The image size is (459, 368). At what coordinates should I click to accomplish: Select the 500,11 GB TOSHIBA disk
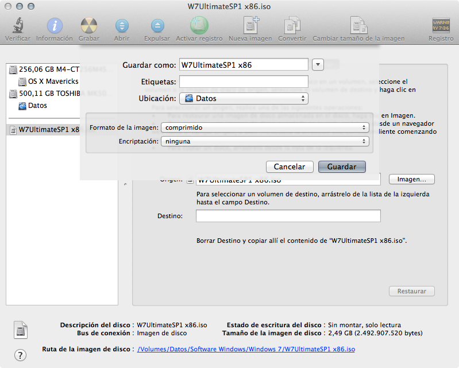(44, 94)
